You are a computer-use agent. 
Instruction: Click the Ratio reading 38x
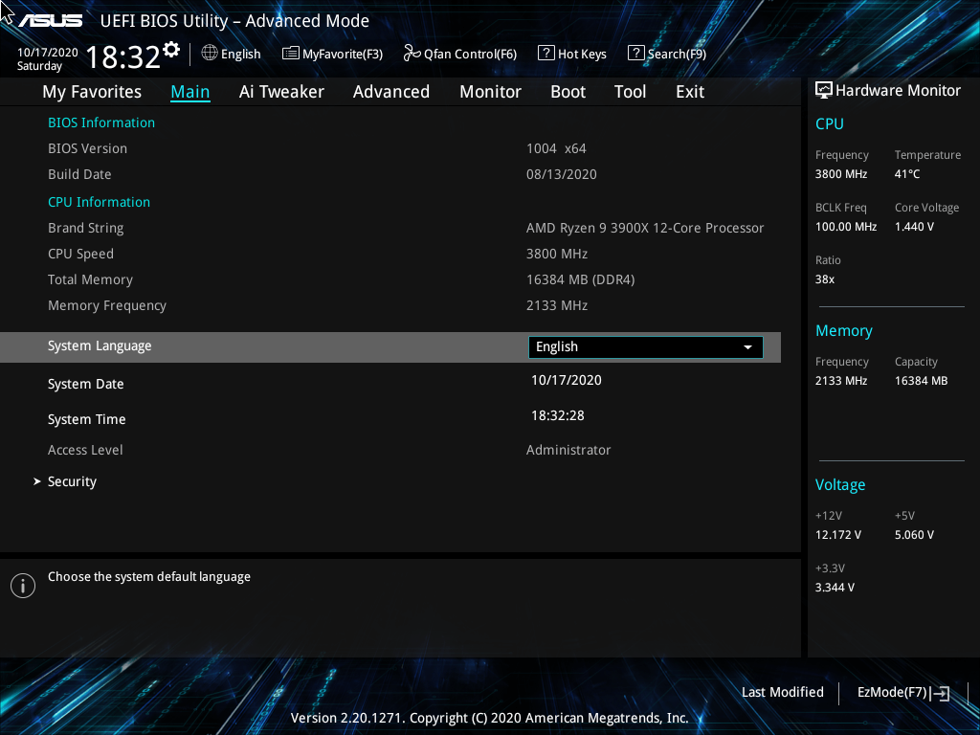click(x=824, y=279)
